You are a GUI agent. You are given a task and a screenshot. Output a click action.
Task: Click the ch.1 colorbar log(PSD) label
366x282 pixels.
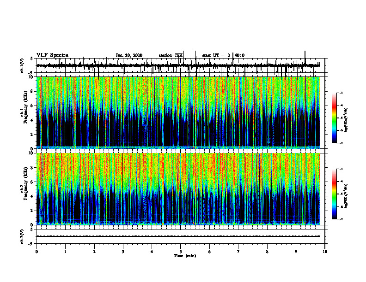point(346,120)
